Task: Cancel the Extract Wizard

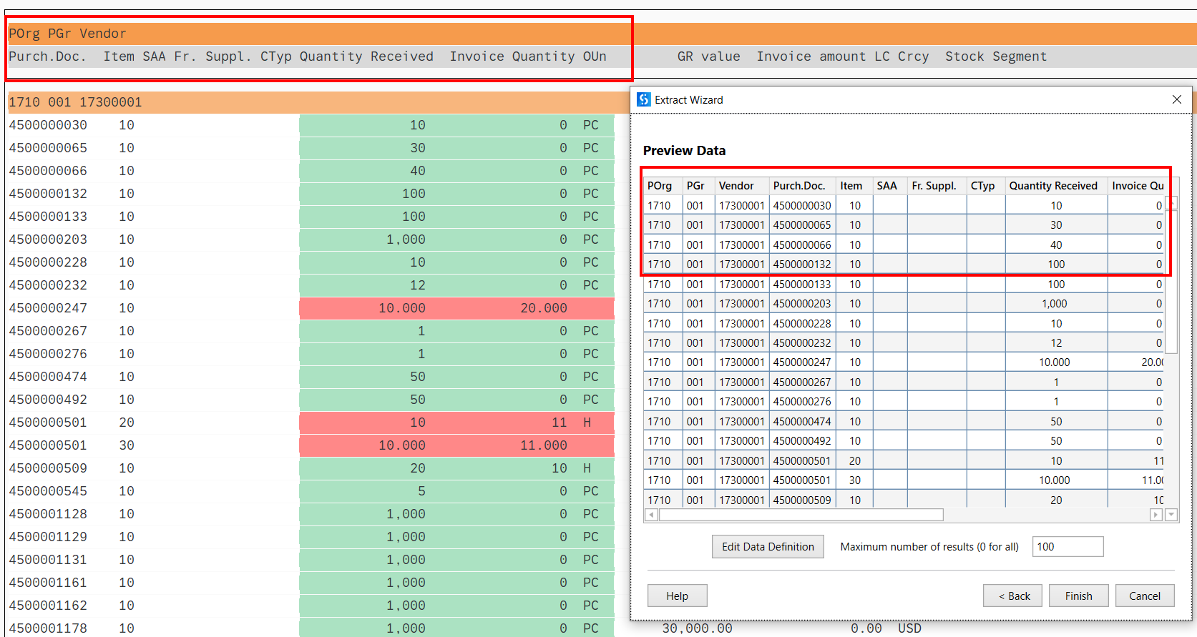Action: [1144, 596]
